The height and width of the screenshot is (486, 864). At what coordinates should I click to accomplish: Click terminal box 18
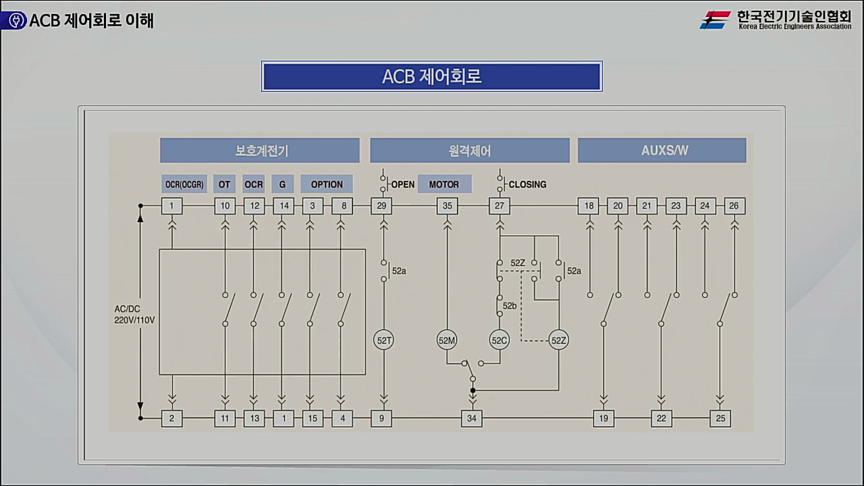tap(589, 206)
